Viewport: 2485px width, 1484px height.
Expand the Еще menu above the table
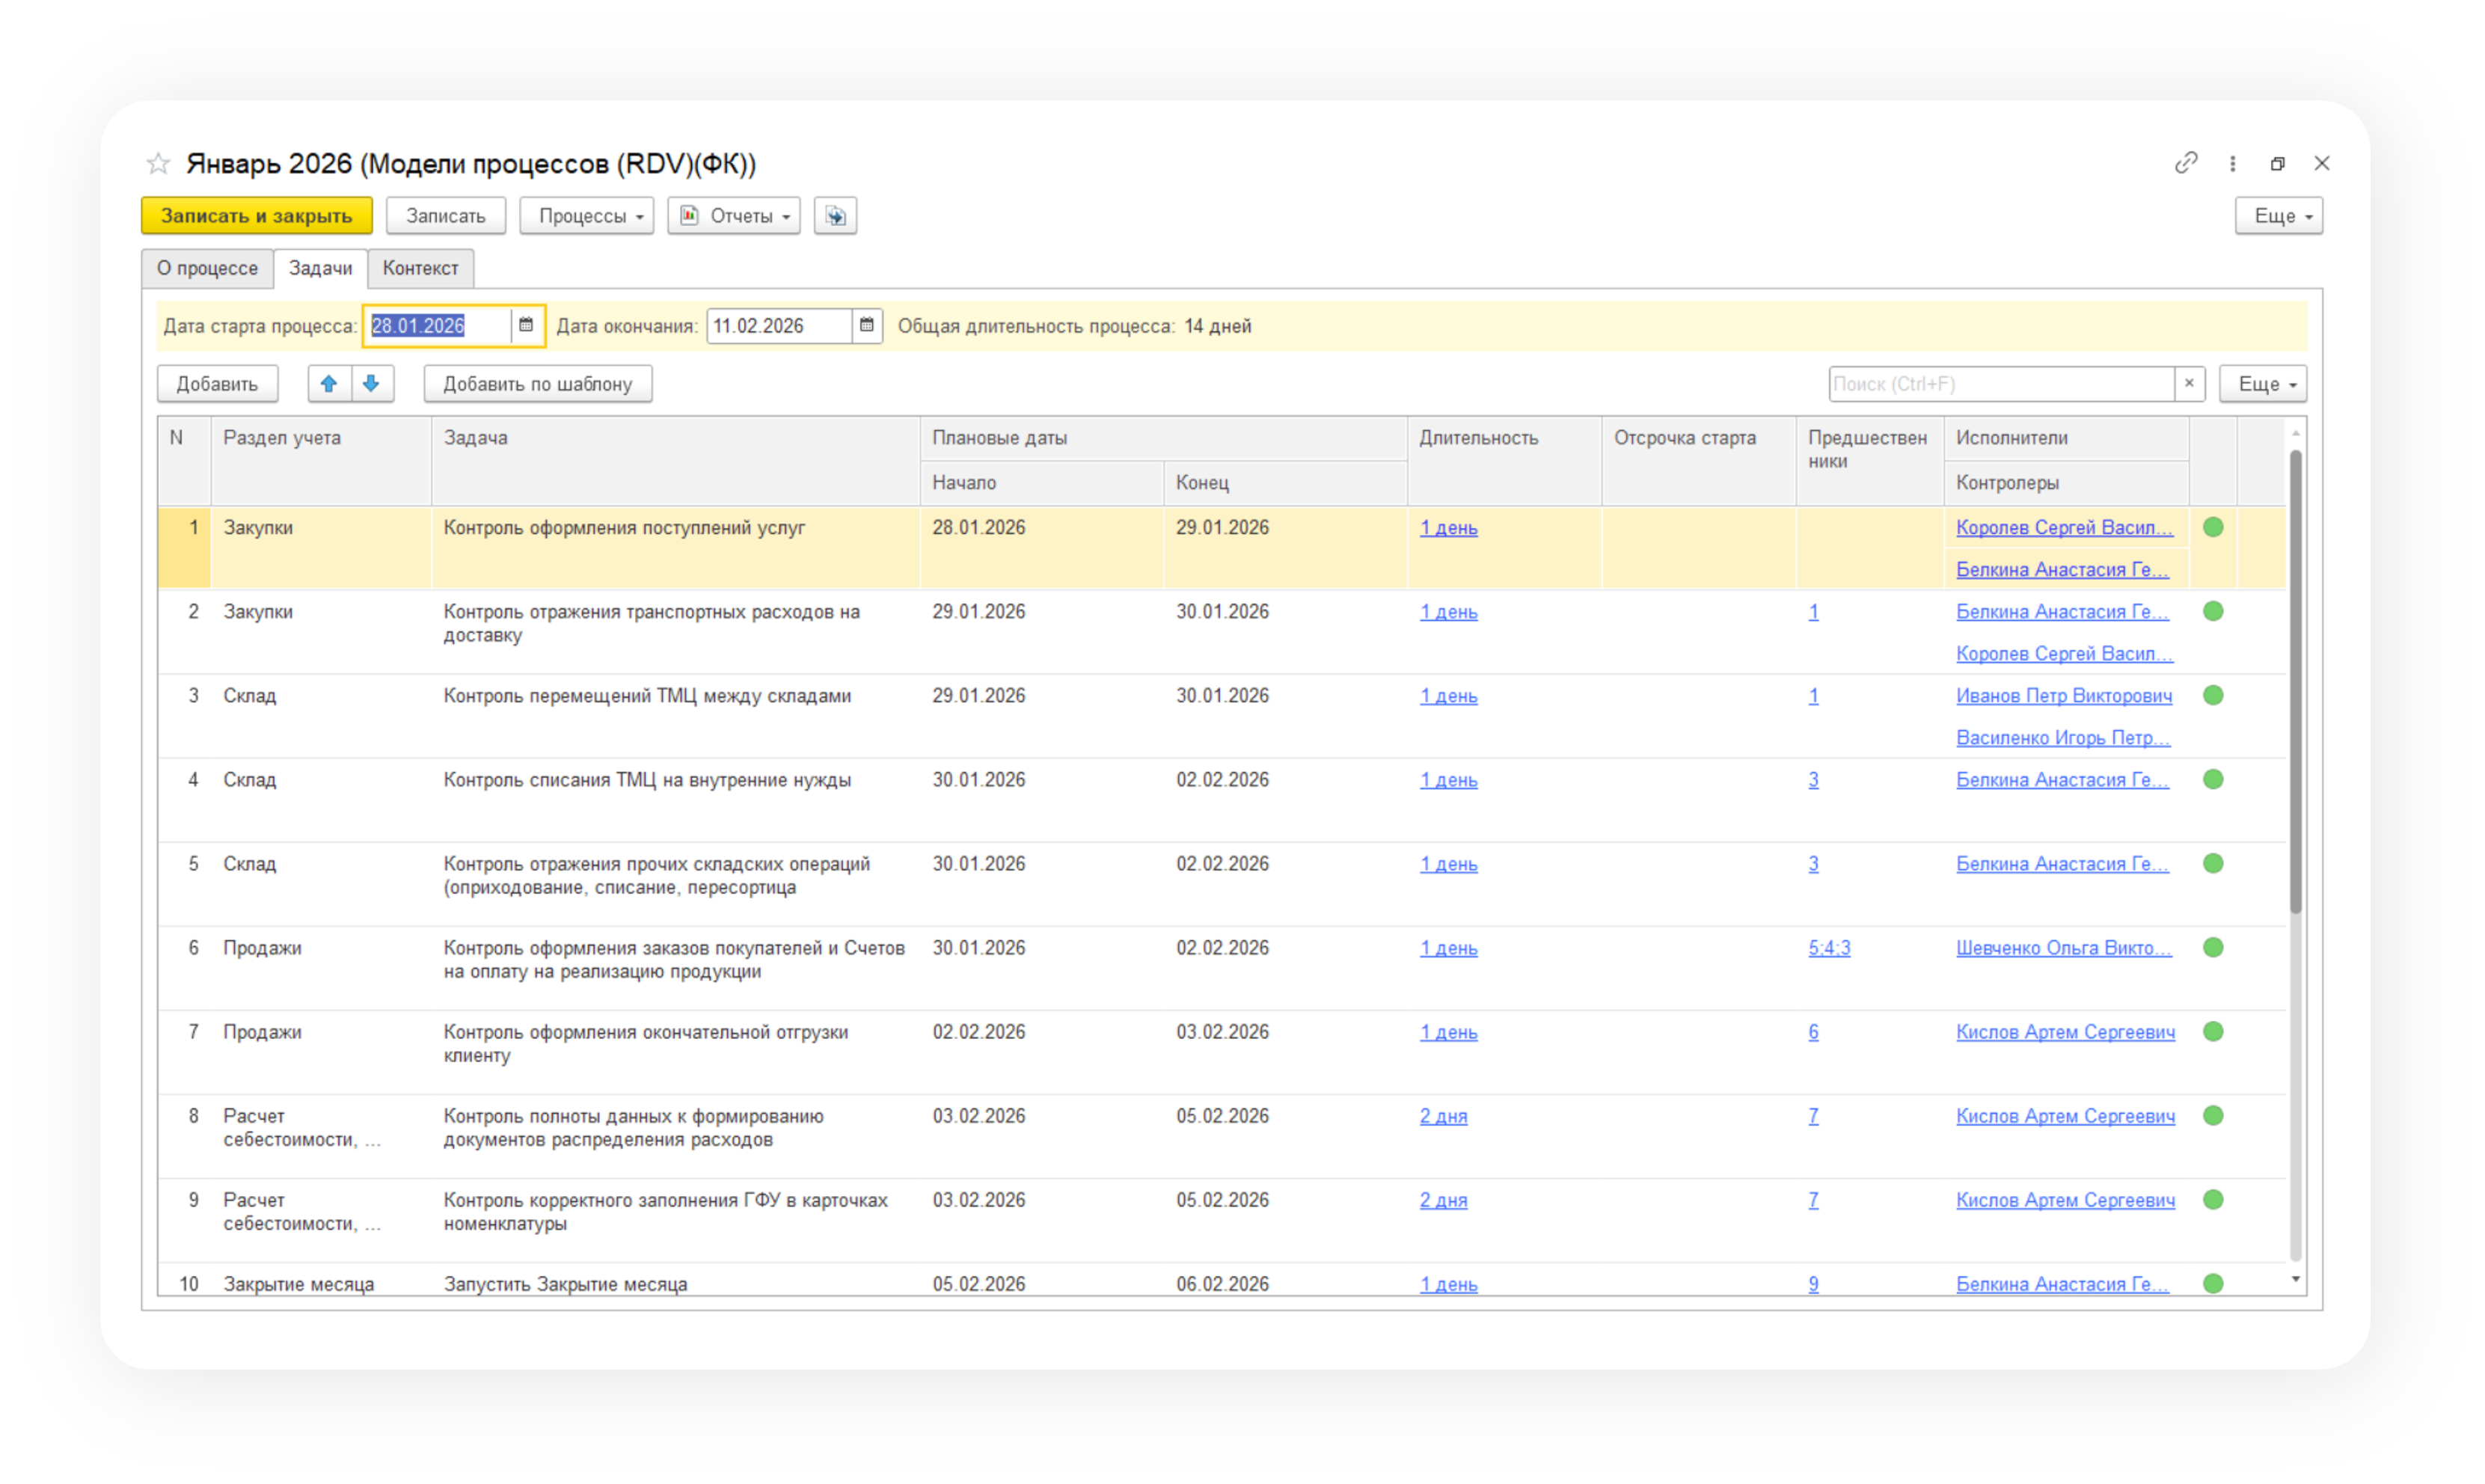point(2262,384)
